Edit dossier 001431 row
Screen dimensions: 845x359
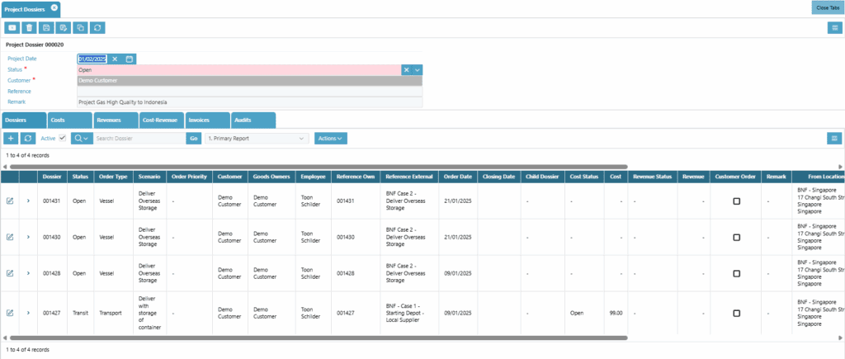pyautogui.click(x=10, y=201)
